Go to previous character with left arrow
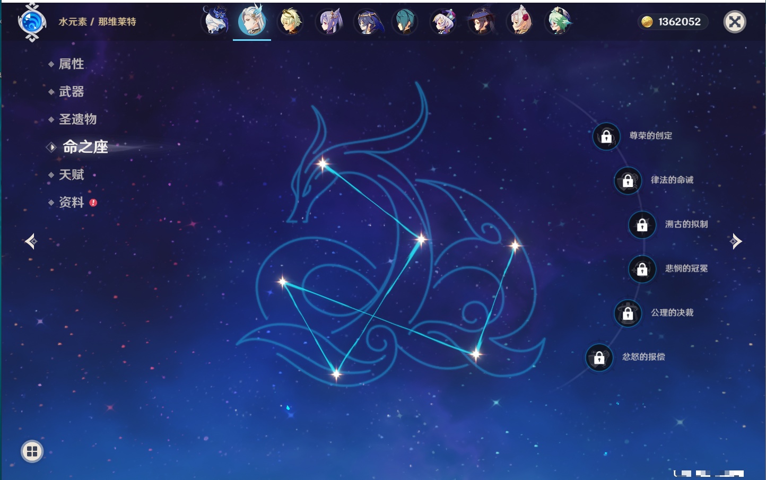 pos(31,241)
